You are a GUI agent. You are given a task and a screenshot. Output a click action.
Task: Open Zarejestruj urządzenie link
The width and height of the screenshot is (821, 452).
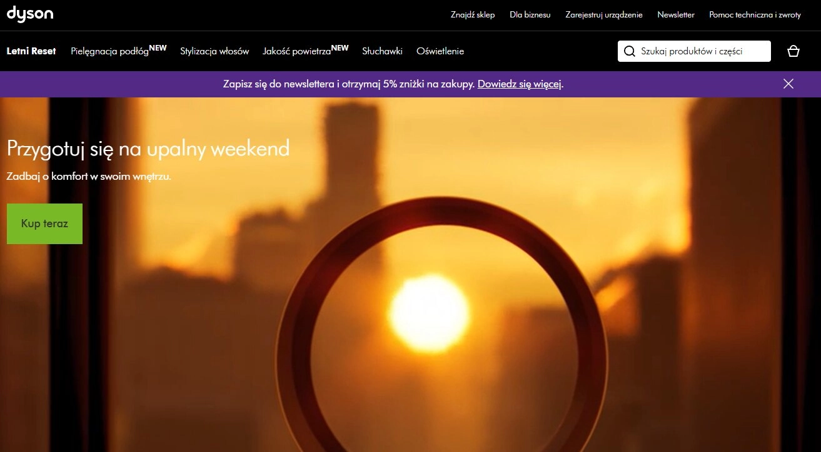click(604, 15)
